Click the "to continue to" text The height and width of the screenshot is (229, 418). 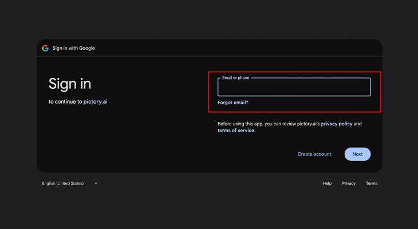point(65,101)
